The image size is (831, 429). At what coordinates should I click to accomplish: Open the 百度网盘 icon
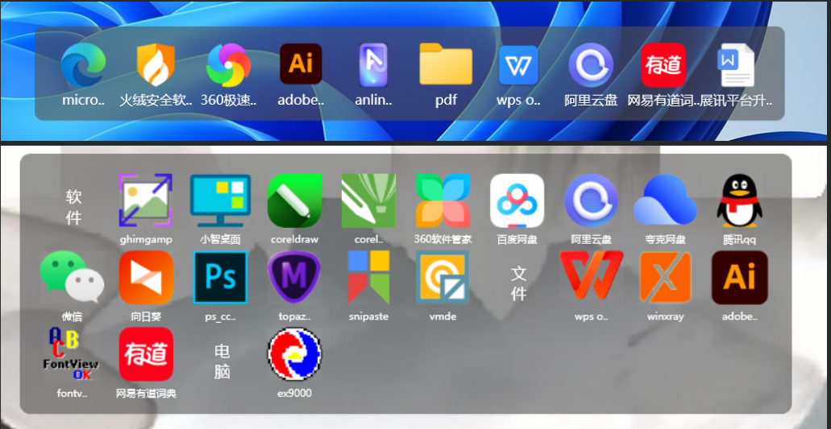517,200
